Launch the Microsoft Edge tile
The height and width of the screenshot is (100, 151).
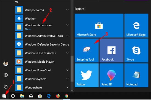point(136,26)
